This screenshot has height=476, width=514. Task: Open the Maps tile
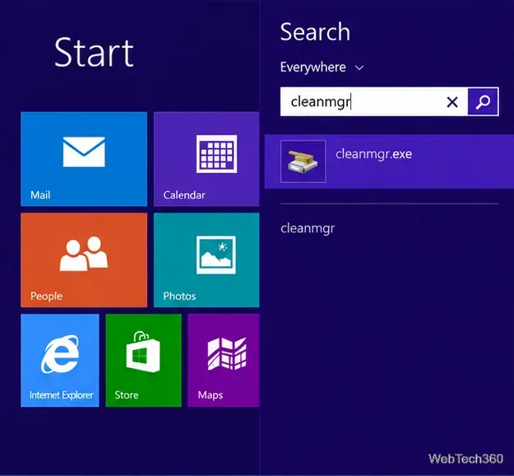click(224, 361)
